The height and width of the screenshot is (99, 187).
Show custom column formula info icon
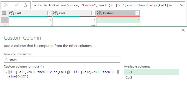(42, 66)
